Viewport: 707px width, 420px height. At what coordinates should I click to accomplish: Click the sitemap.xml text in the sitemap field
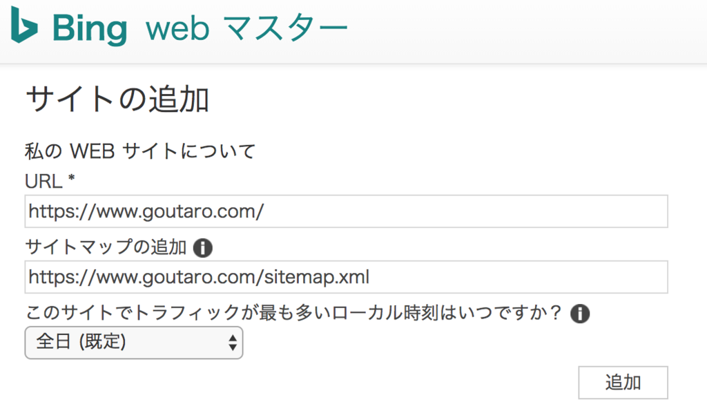click(316, 276)
